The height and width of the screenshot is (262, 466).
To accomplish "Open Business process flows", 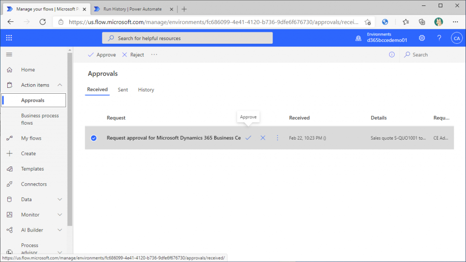I will pyautogui.click(x=40, y=119).
